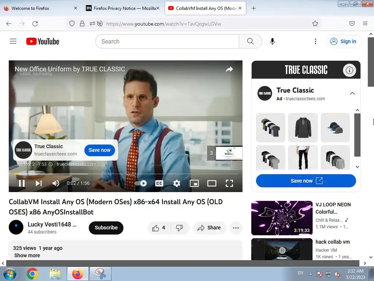Click the YouTube search magnifier button
The width and height of the screenshot is (374, 281).
tap(251, 41)
